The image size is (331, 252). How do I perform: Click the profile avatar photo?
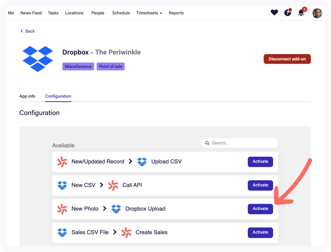tap(317, 13)
